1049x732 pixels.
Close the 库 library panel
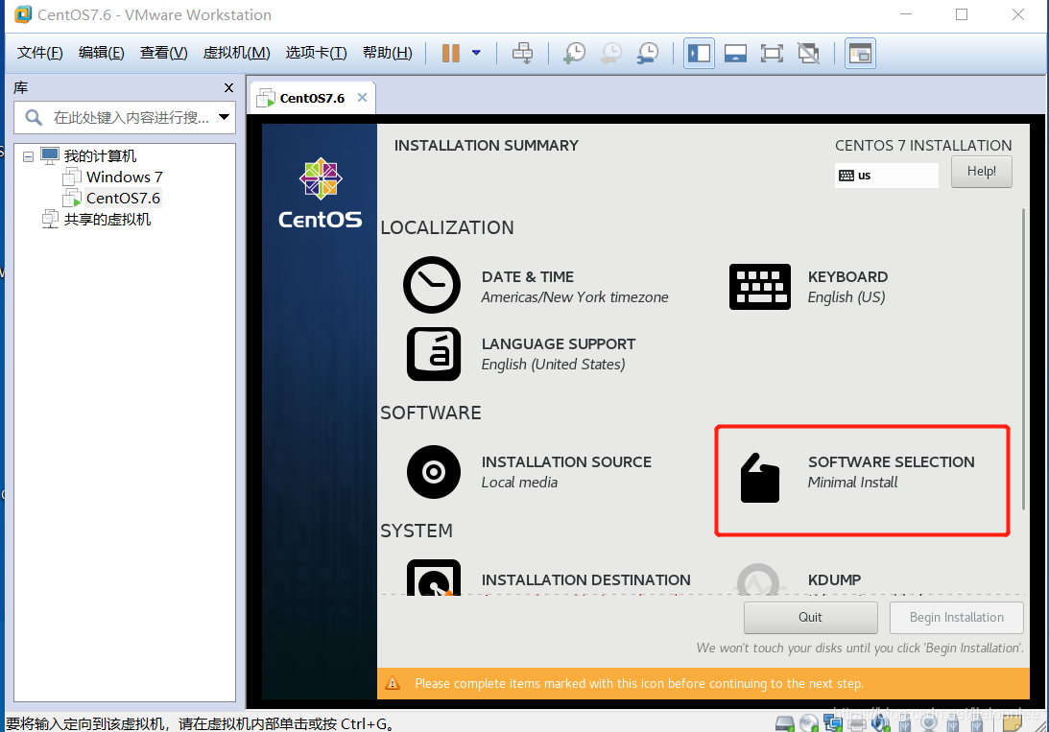point(228,87)
